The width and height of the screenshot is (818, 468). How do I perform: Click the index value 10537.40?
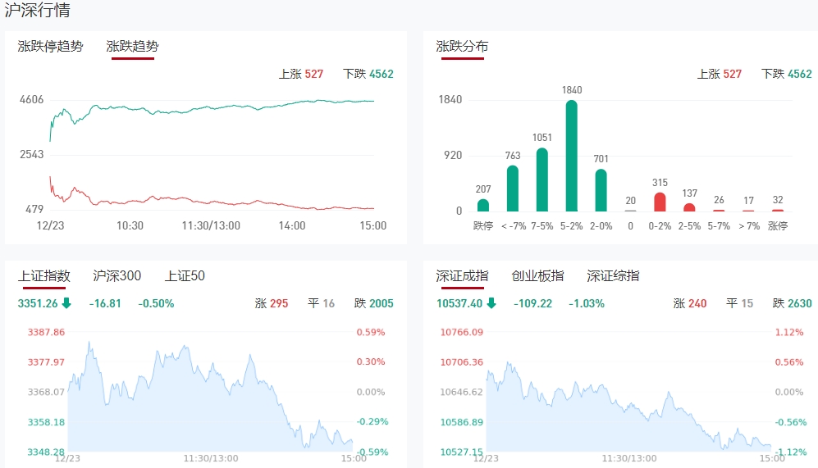coord(459,303)
